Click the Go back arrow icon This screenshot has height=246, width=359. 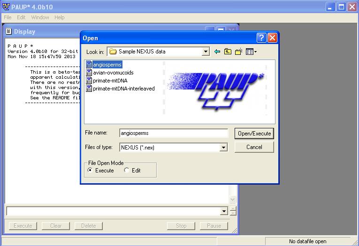point(217,52)
